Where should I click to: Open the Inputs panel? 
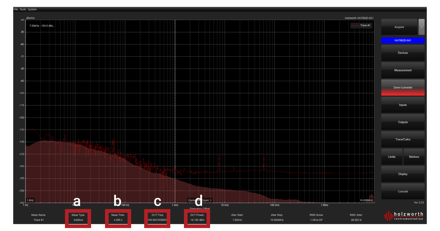[403, 105]
